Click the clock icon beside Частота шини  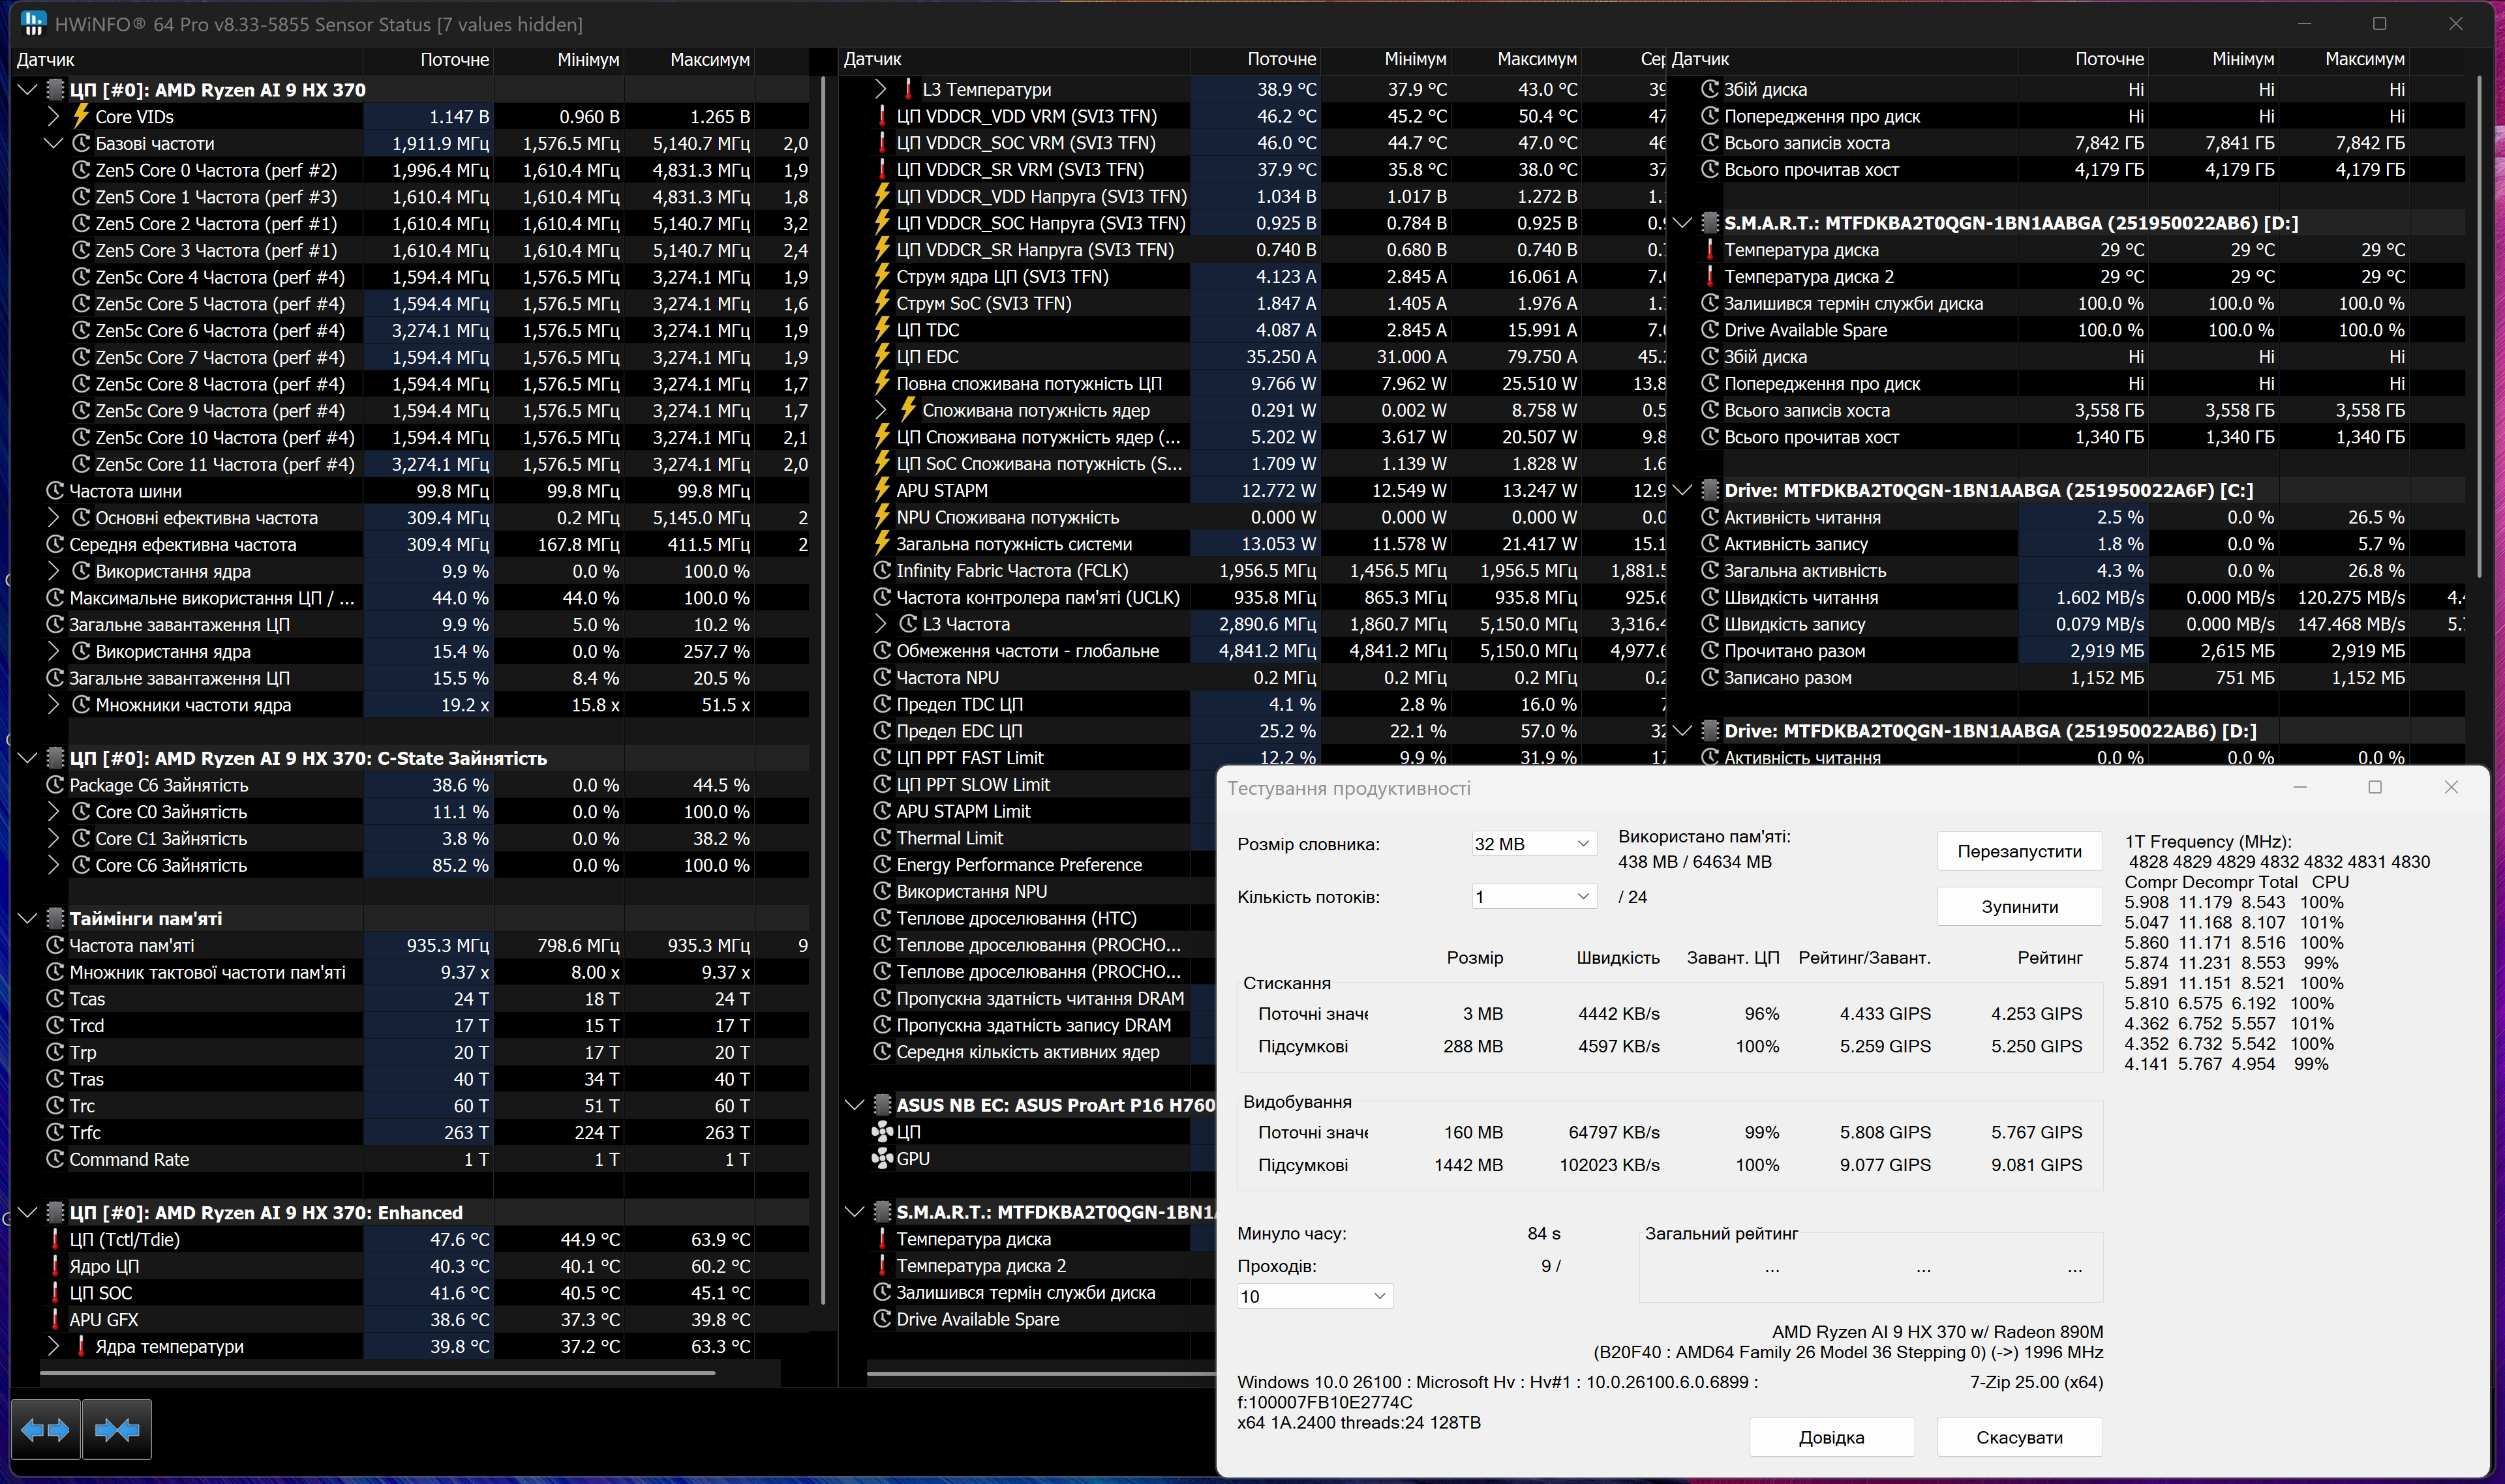pyautogui.click(x=56, y=491)
